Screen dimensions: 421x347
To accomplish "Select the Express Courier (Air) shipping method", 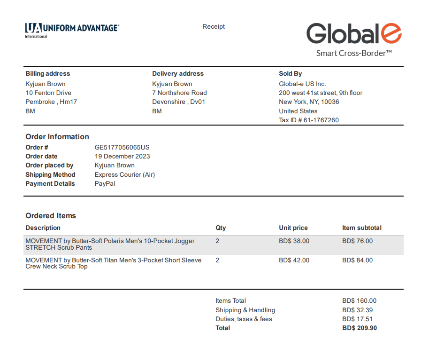I will pyautogui.click(x=124, y=175).
